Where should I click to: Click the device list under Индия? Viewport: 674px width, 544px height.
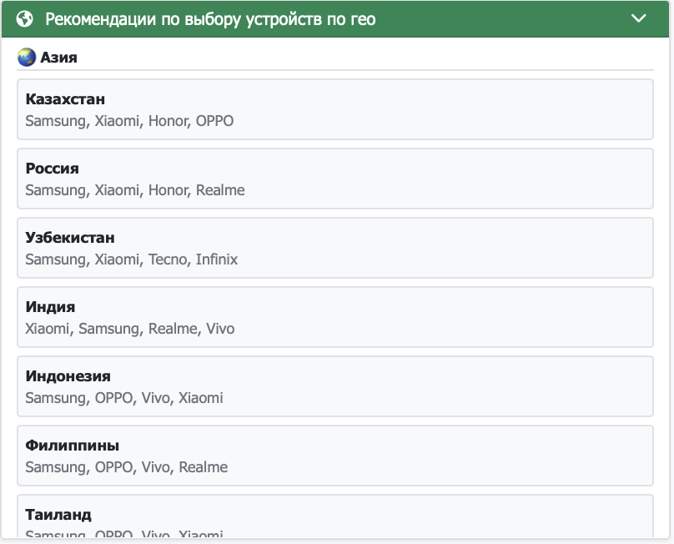point(130,329)
